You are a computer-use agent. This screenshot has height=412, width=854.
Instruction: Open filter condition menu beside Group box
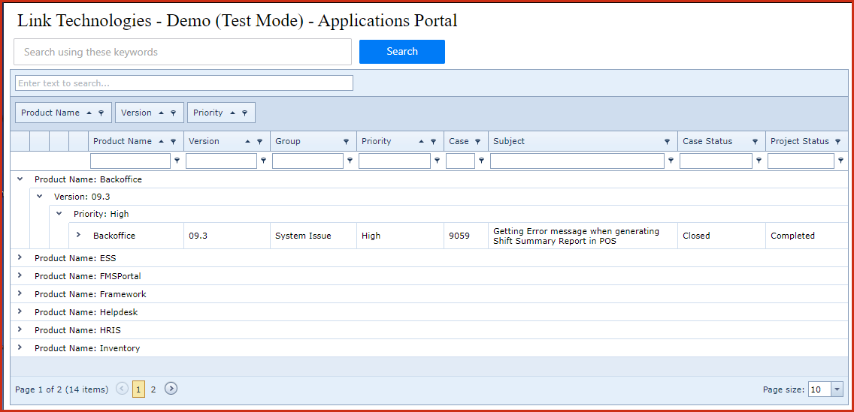[x=350, y=161]
